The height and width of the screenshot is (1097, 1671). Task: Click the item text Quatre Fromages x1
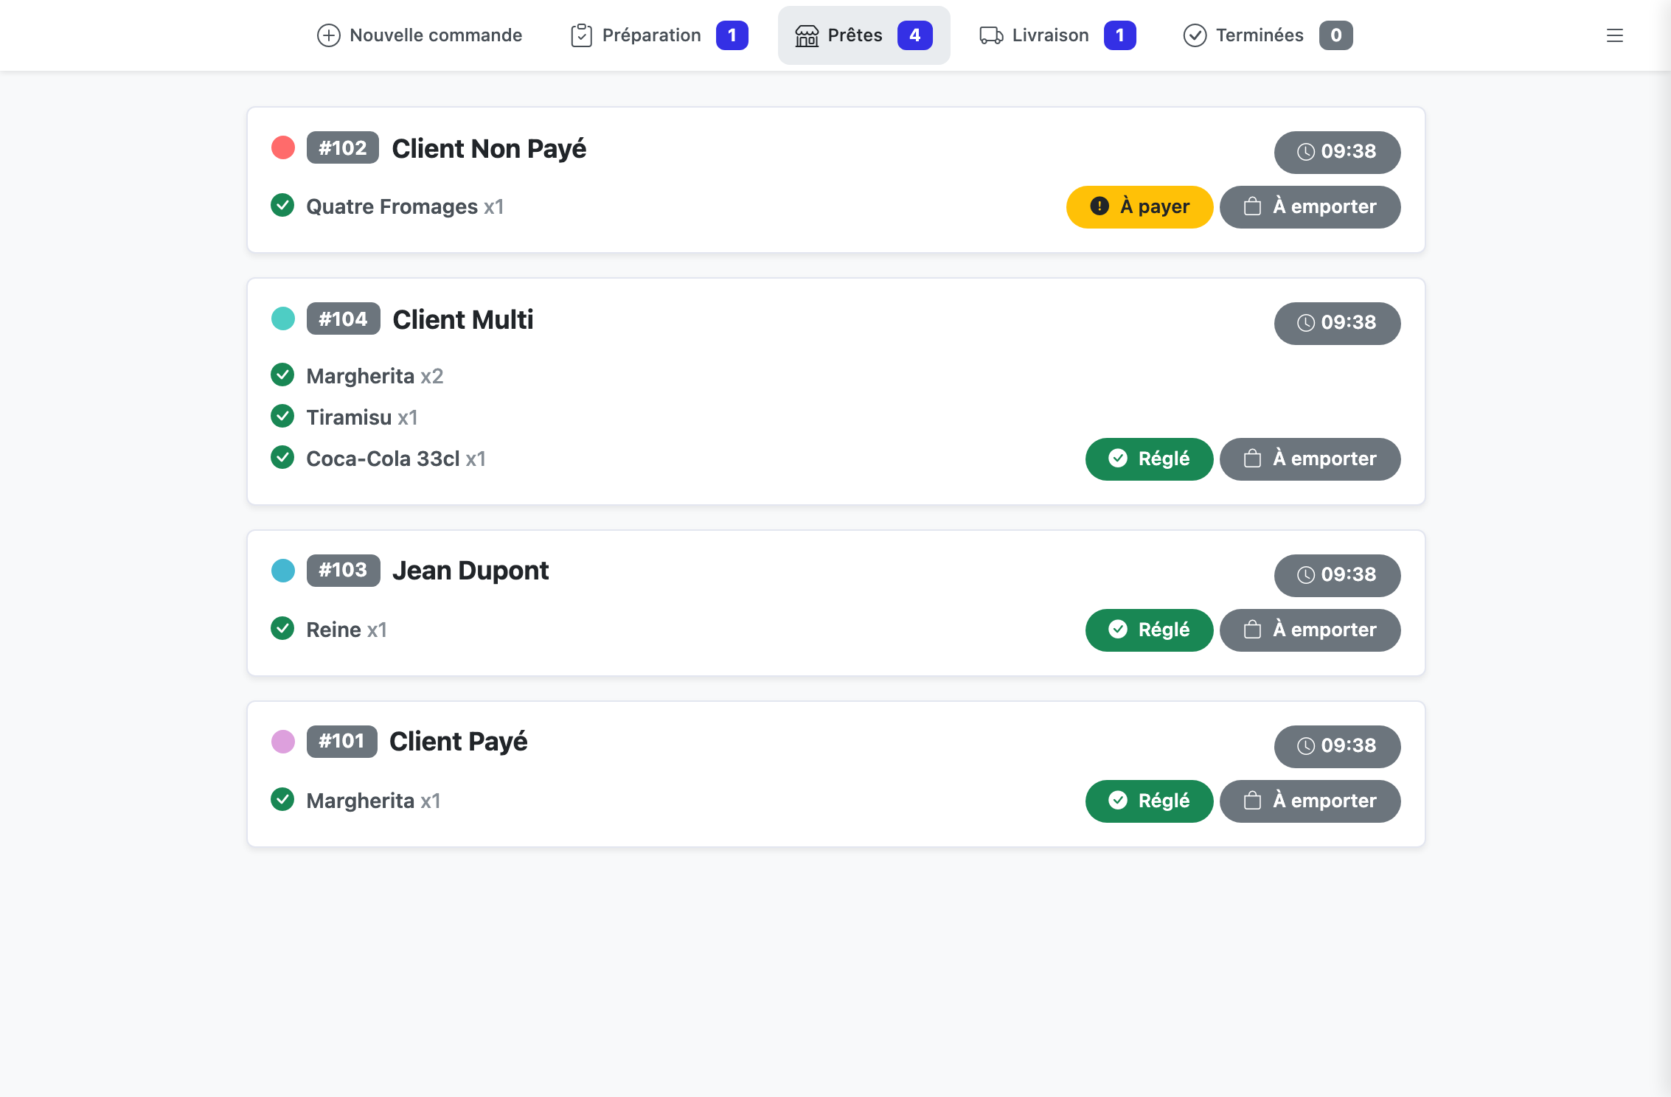coord(405,207)
